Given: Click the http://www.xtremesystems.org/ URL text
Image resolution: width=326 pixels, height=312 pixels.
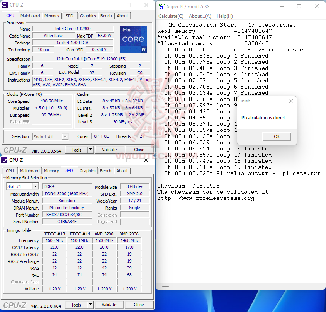Looking at the screenshot, I should click(208, 198).
